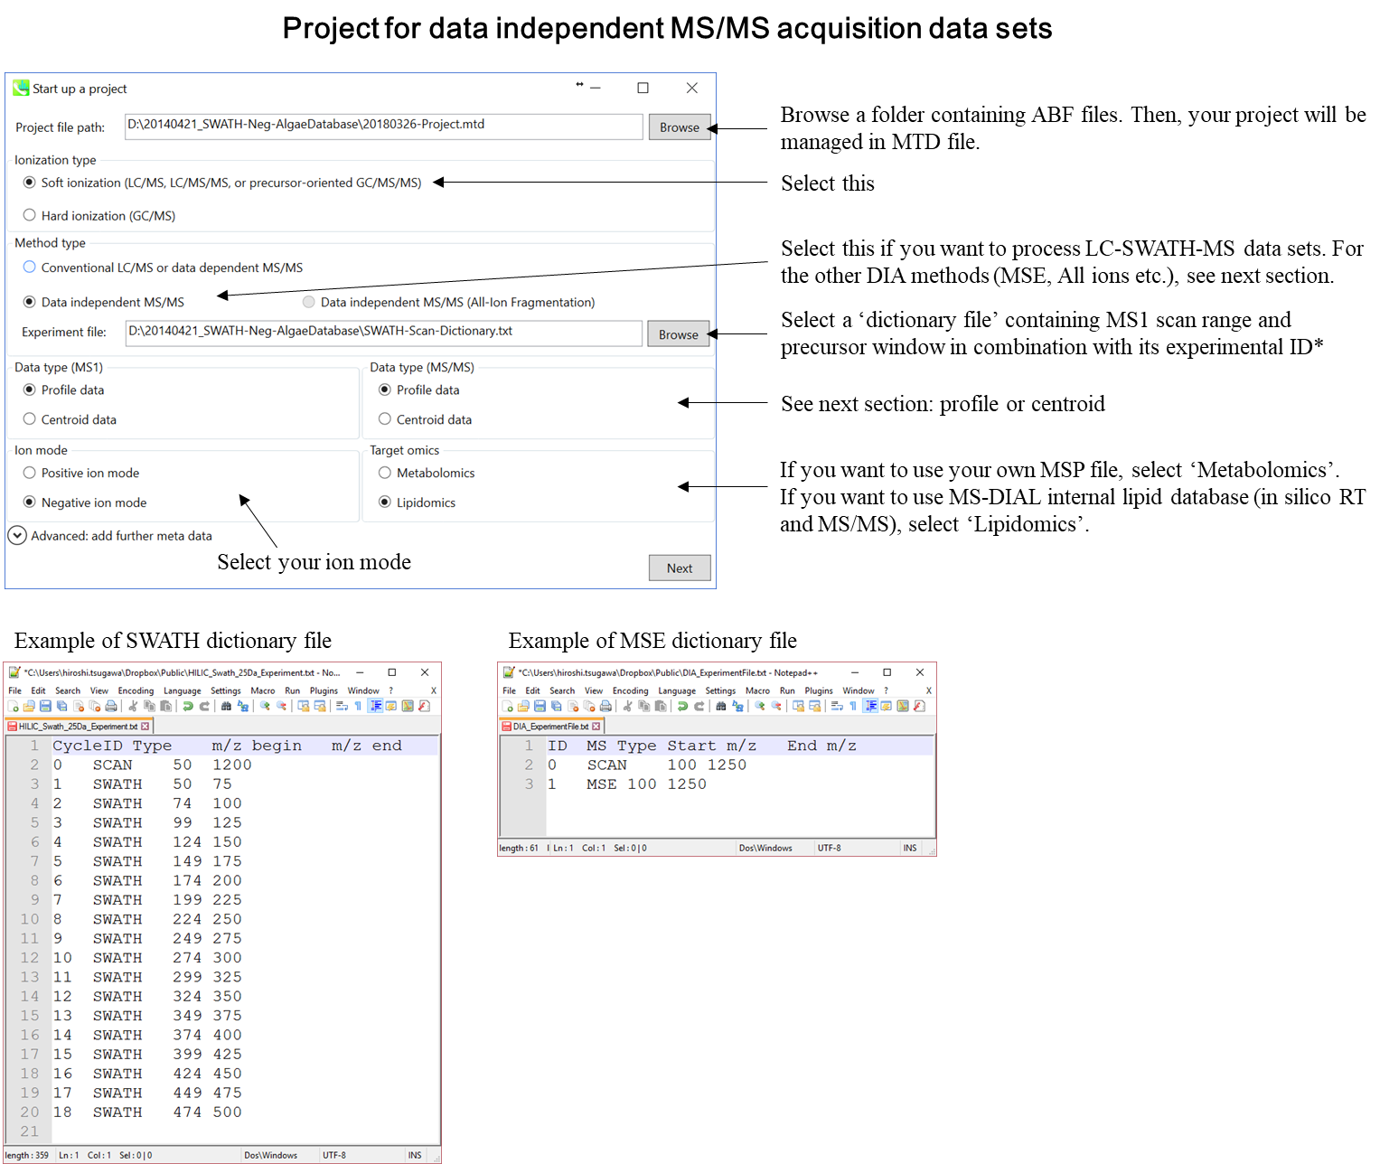
Task: Toggle Indent Guide icon in DIA_ExperimentFile Notepad++ toolbar
Action: (x=869, y=706)
